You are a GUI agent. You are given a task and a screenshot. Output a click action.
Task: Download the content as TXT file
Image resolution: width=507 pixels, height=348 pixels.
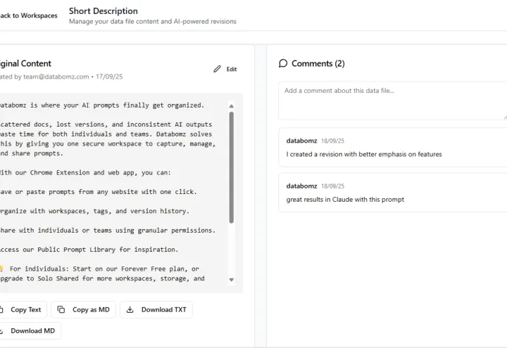156,309
